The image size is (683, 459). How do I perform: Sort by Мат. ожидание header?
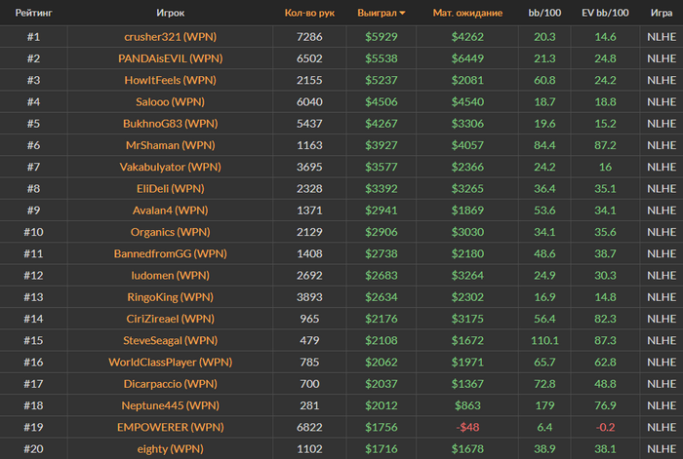[x=467, y=13]
